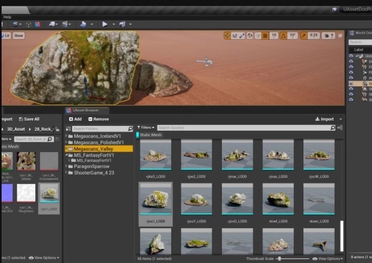
Task: Open the Lit view mode menu
Action: click(x=6, y=36)
